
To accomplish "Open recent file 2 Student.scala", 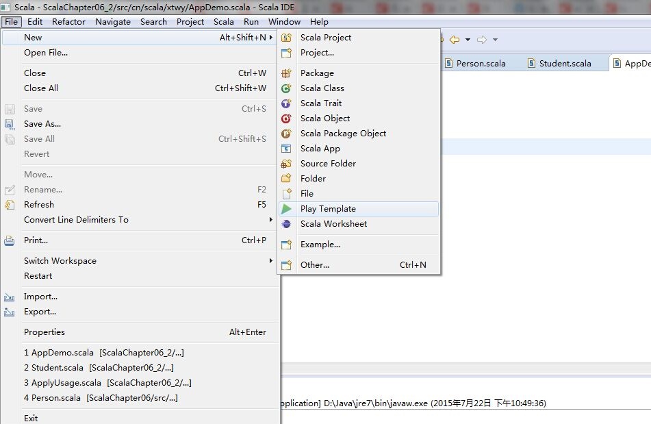I will coord(140,368).
